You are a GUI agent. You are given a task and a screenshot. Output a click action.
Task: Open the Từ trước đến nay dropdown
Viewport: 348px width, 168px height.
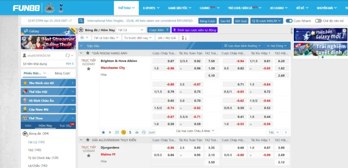(x=138, y=38)
